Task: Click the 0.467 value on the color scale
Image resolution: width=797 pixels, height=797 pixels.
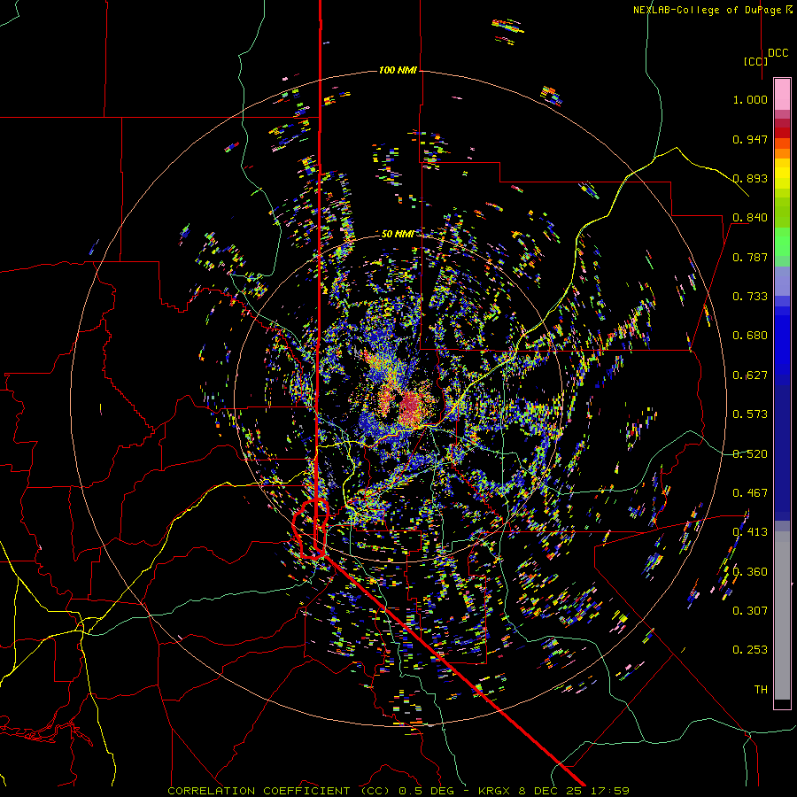Action: click(750, 493)
